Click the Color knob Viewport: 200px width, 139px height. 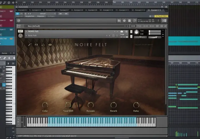[45, 105]
